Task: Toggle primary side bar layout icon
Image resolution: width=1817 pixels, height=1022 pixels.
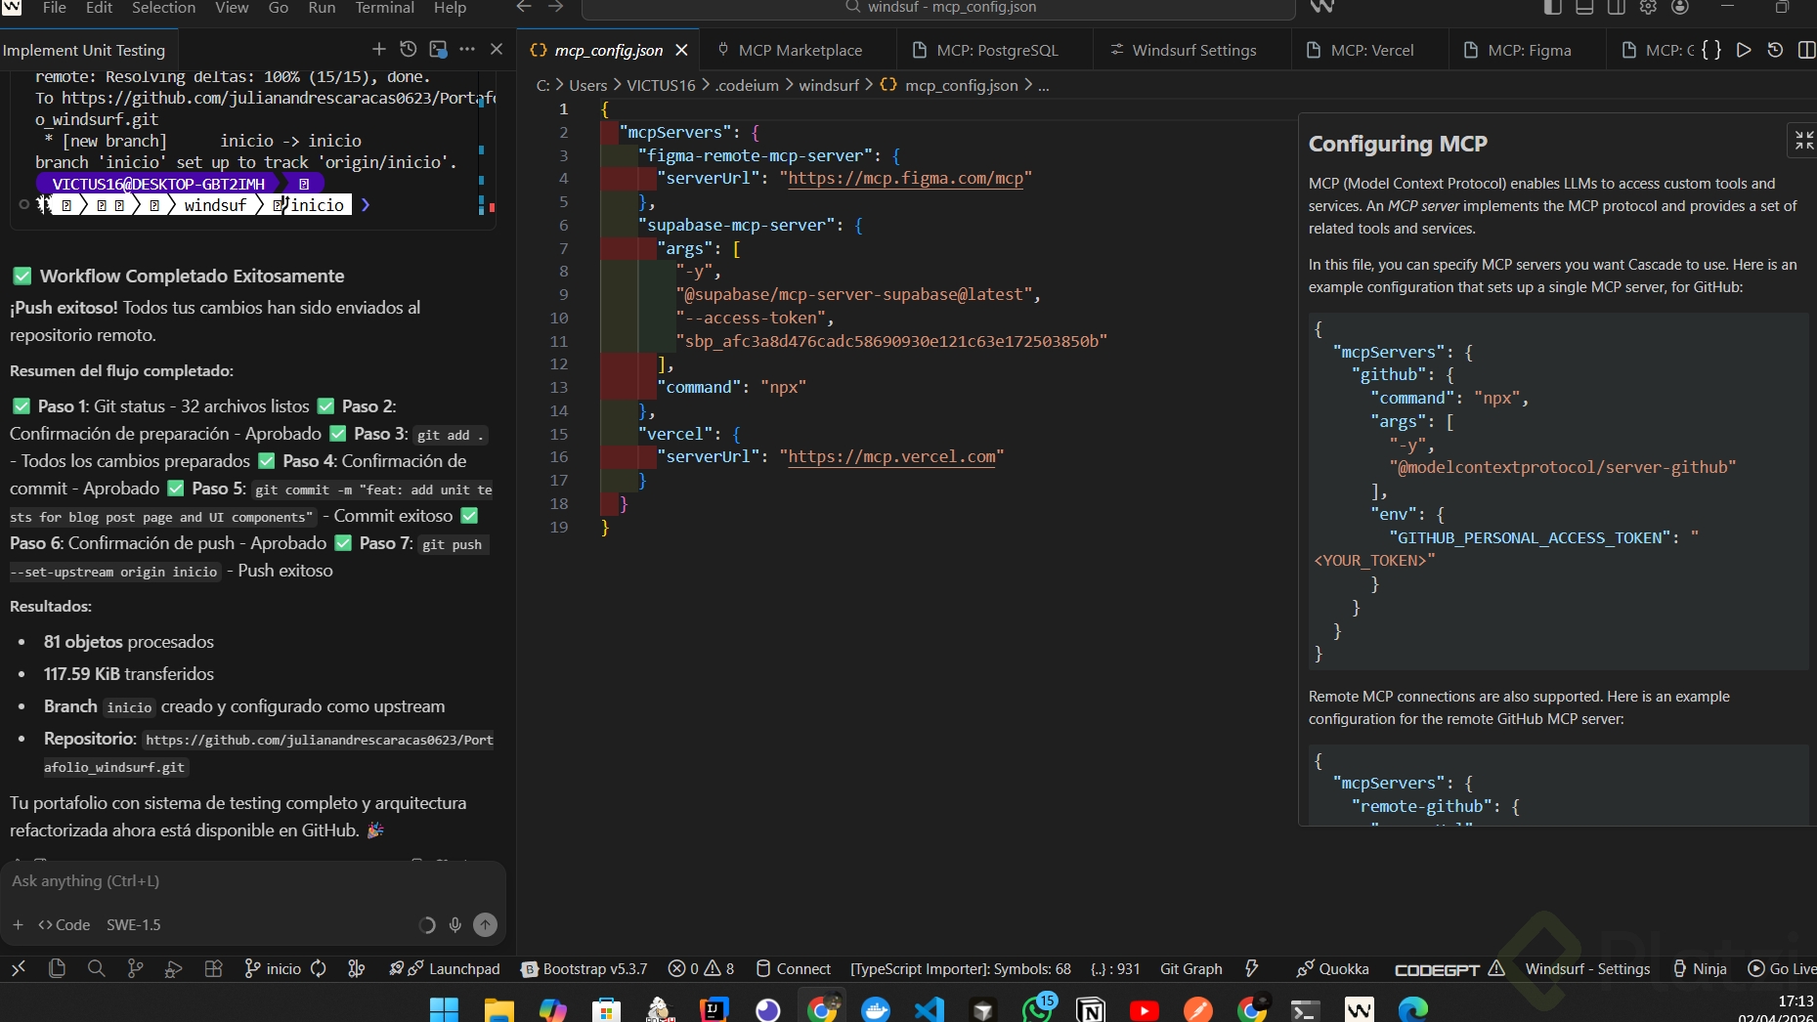Action: coord(1553,8)
